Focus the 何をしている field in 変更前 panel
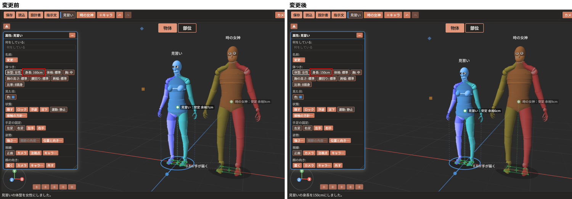 [x=40, y=48]
